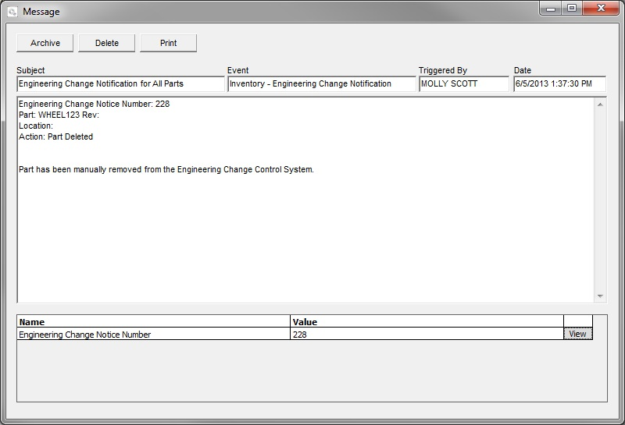This screenshot has width=625, height=425.
Task: Click the Triggered By field showing MOLLY SCOTT
Action: pyautogui.click(x=464, y=84)
